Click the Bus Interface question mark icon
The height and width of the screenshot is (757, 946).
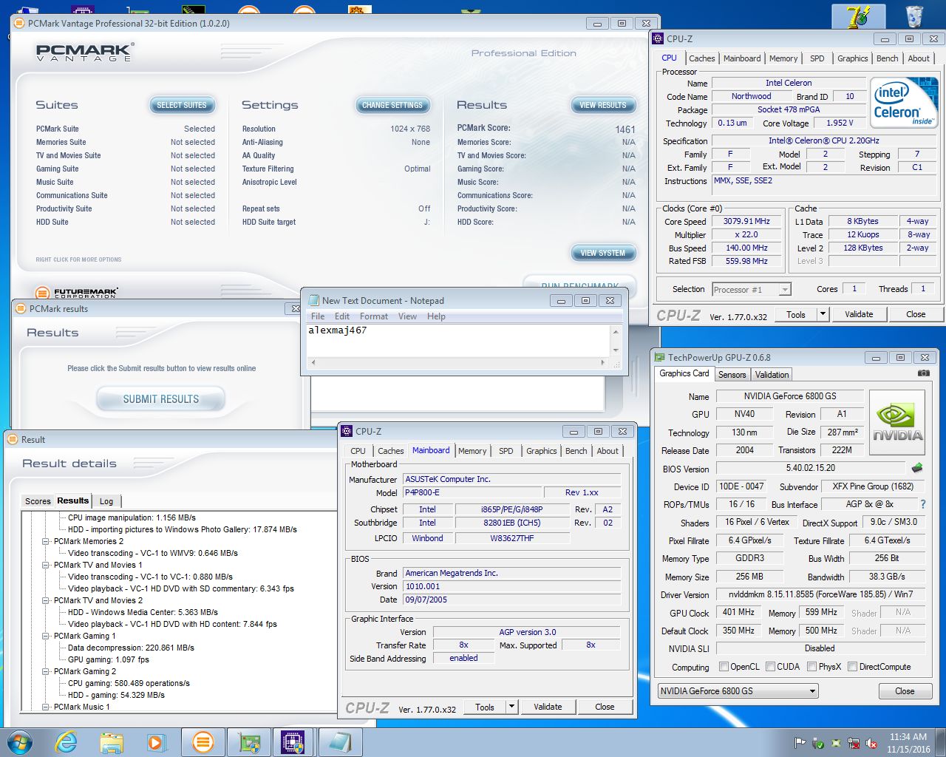tap(922, 504)
